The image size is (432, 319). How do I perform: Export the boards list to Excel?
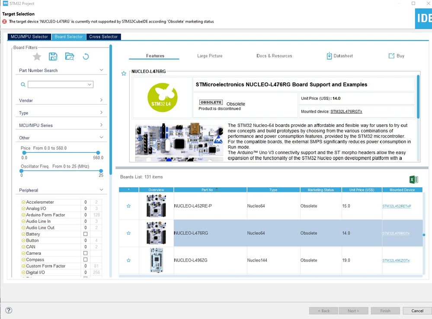click(x=413, y=180)
